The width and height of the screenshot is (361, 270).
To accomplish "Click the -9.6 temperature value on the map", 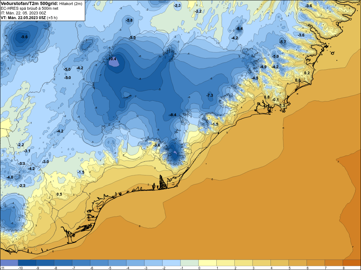I will point(24,37).
